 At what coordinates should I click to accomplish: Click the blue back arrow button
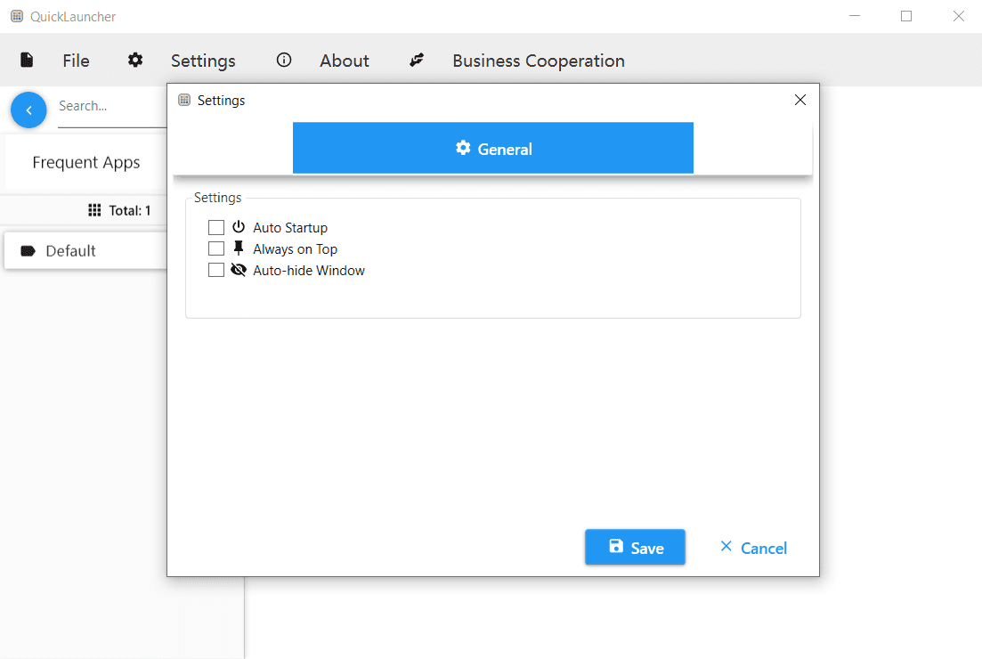tap(28, 110)
